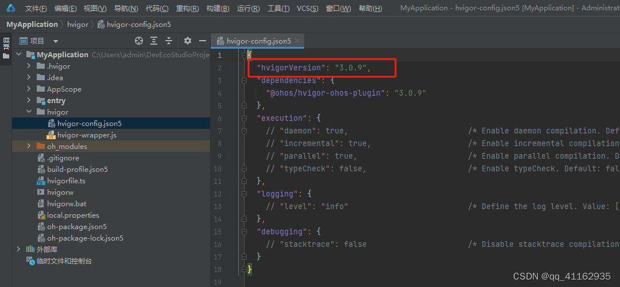Image resolution: width=620 pixels, height=287 pixels.
Task: Select hvigor-config.json5 in the project tree
Action: pyautogui.click(x=90, y=124)
